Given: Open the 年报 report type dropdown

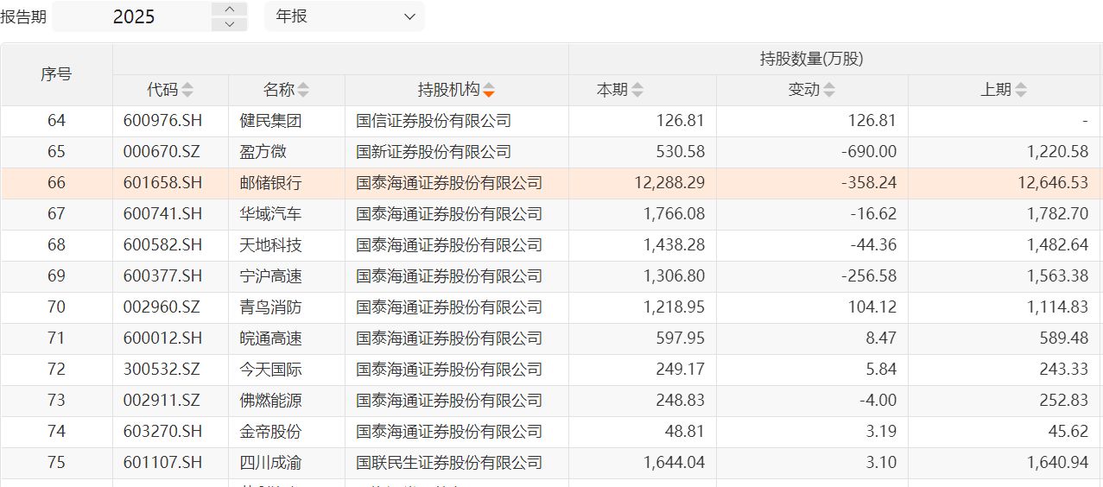Looking at the screenshot, I should pyautogui.click(x=345, y=16).
